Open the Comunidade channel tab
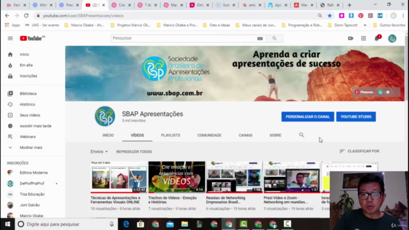 pos(209,135)
